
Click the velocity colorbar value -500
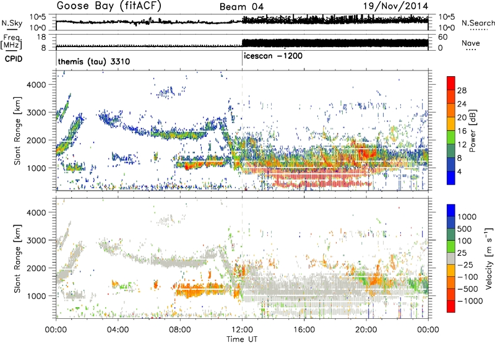pyautogui.click(x=468, y=289)
